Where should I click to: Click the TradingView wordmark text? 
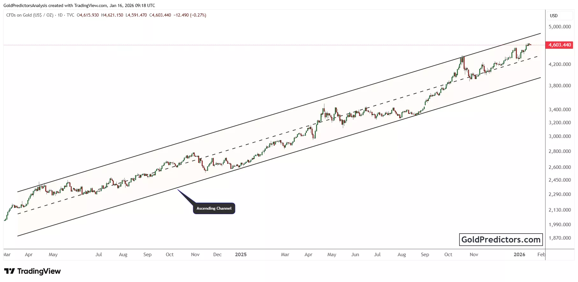[39, 271]
